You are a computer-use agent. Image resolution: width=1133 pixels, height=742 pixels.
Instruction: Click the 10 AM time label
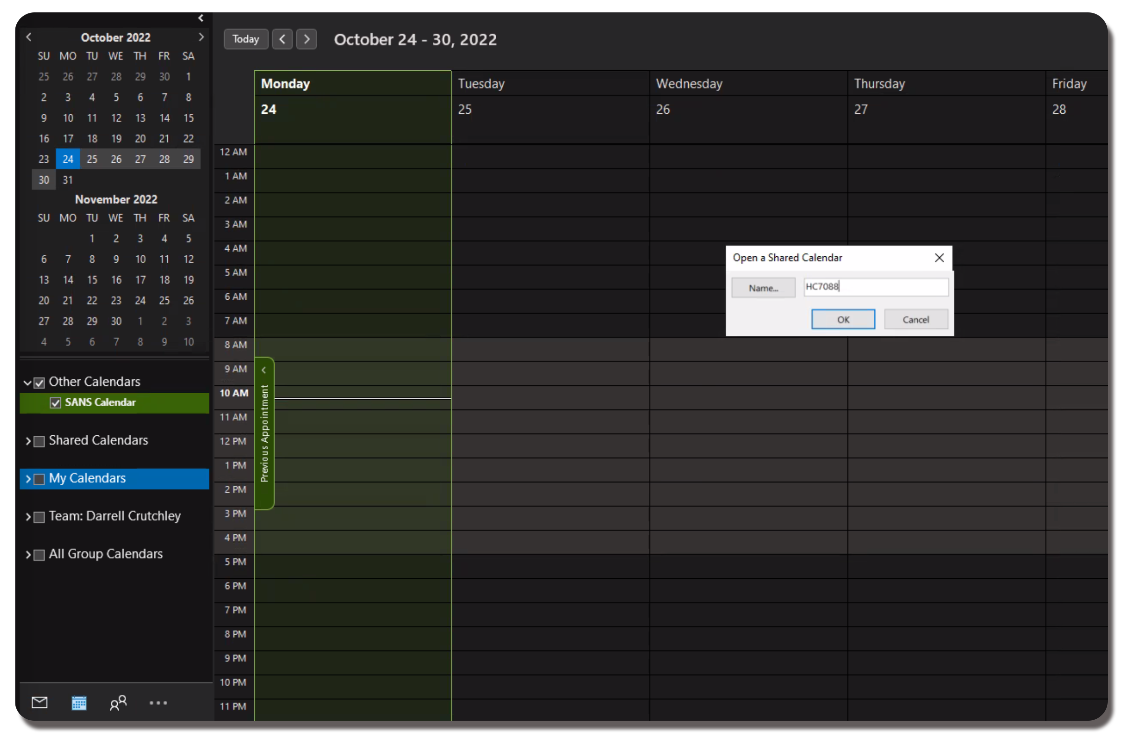pyautogui.click(x=234, y=393)
